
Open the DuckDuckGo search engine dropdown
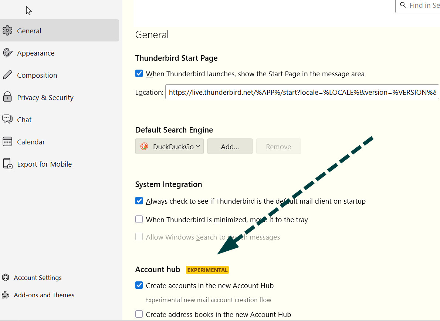(x=169, y=147)
